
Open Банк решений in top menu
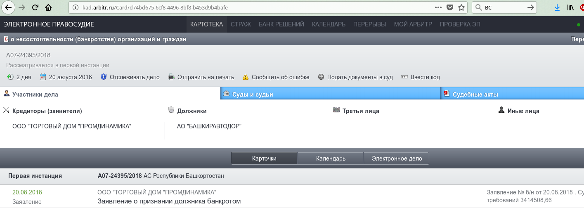281,24
